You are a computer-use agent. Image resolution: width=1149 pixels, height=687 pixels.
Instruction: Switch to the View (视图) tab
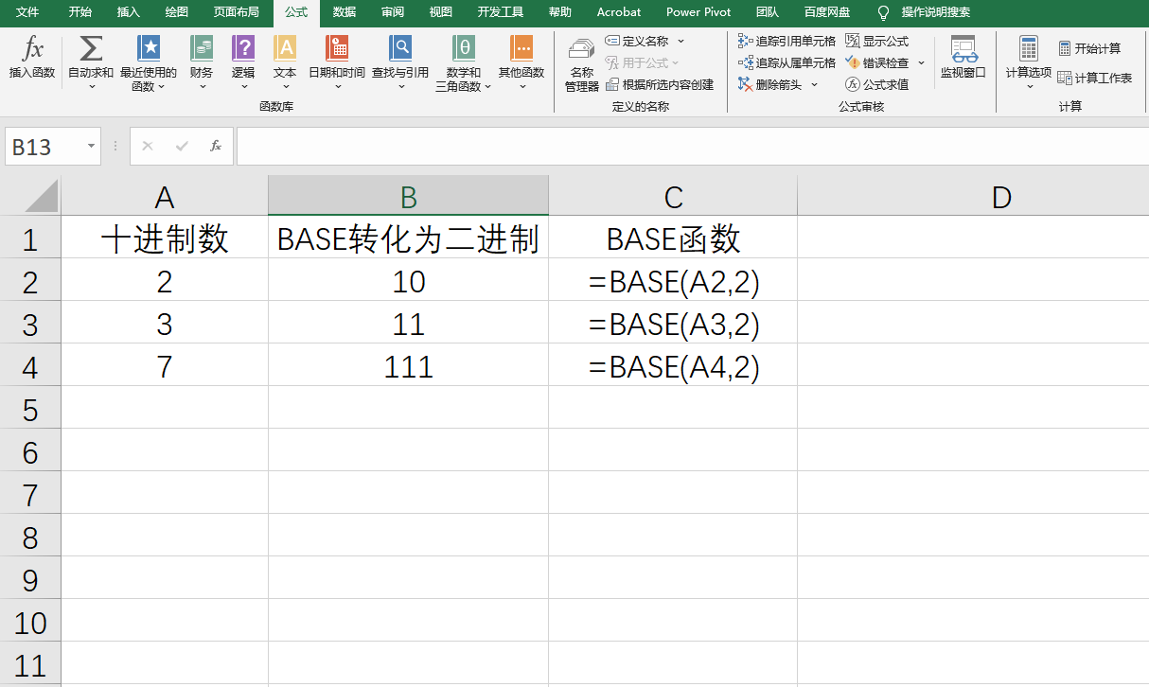440,12
